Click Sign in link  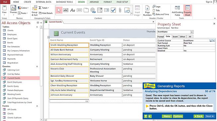click(209, 2)
